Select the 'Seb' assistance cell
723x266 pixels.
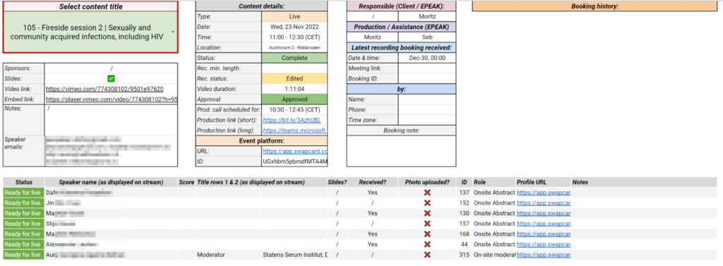[x=426, y=37]
